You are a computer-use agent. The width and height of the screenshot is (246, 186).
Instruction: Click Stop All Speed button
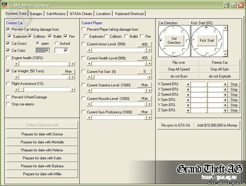179,69
